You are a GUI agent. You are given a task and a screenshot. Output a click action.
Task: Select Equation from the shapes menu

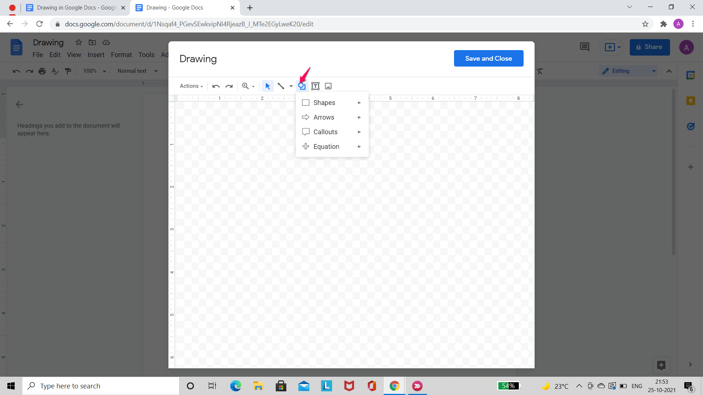coord(326,147)
